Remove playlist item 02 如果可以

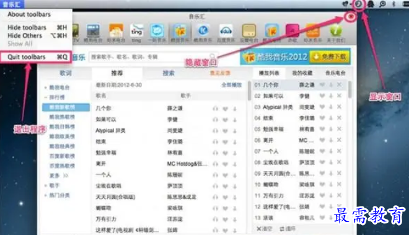(x=339, y=96)
